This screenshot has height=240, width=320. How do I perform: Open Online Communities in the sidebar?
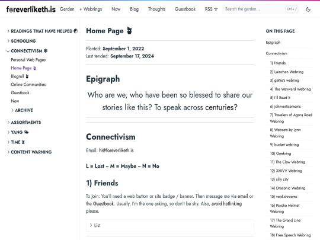pos(28,85)
